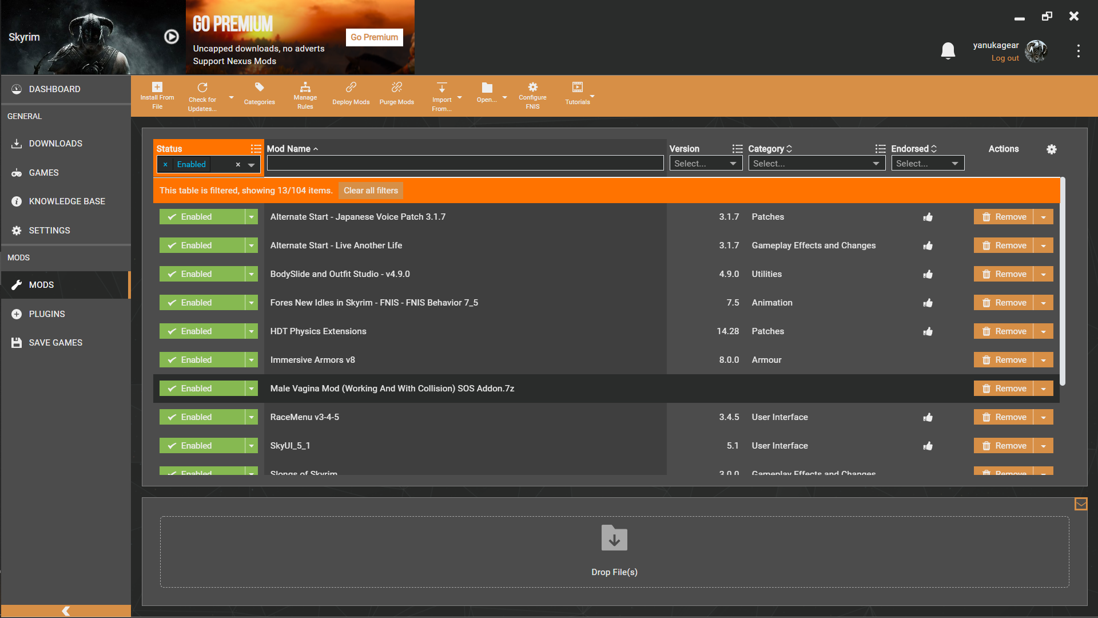
Task: Collapse the sidebar with the bottom arrow
Action: point(66,611)
